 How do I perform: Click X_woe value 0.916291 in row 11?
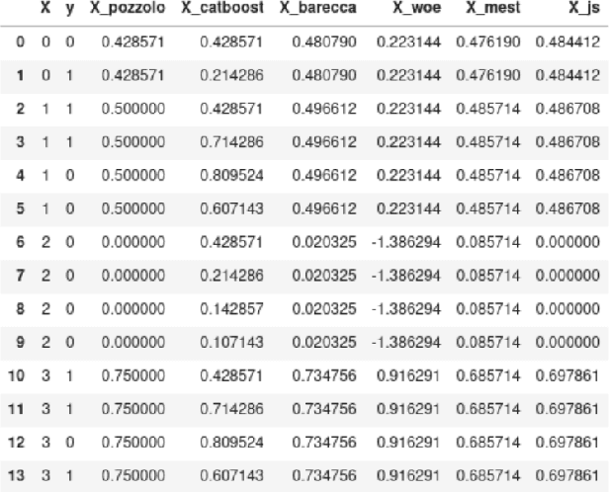click(408, 409)
